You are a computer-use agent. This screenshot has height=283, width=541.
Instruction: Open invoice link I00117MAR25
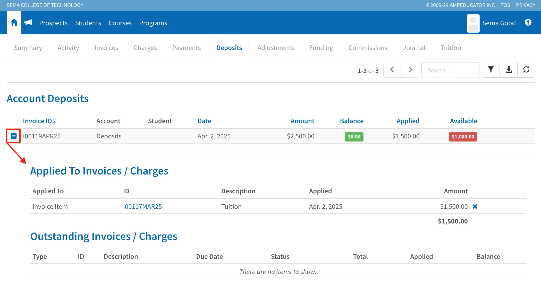pyautogui.click(x=142, y=206)
